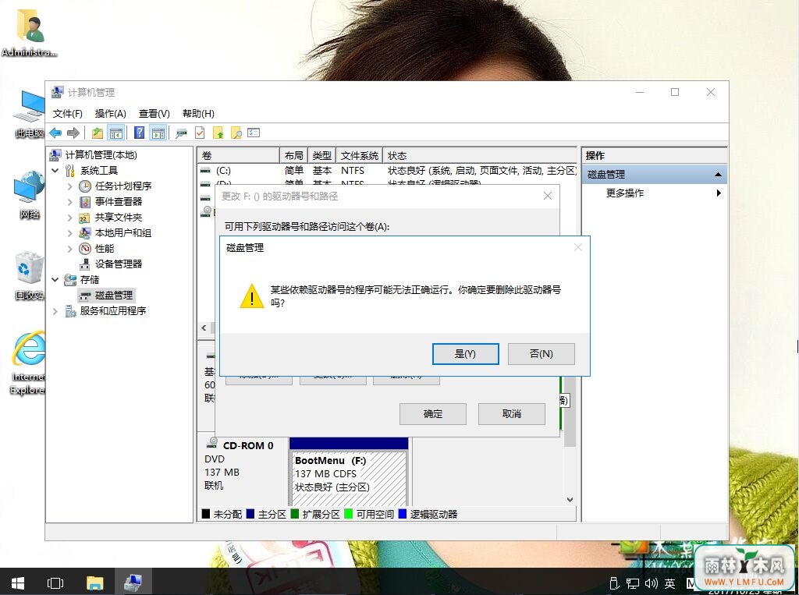Collapse the 系统工具 tree node
799x595 pixels.
(55, 170)
